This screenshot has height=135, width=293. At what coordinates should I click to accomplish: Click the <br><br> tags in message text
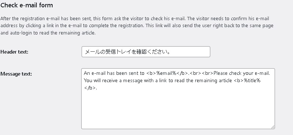(201, 73)
